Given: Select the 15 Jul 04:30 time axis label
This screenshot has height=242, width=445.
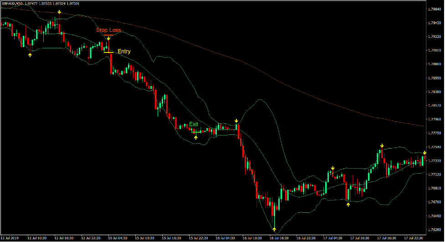Looking at the screenshot, I should click(117, 238).
